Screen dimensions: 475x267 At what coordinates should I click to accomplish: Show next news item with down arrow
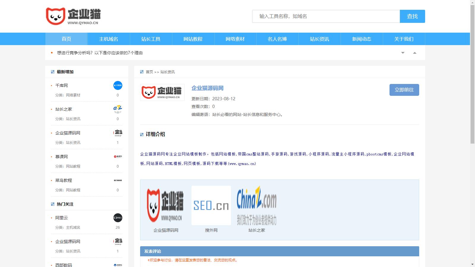click(x=403, y=53)
